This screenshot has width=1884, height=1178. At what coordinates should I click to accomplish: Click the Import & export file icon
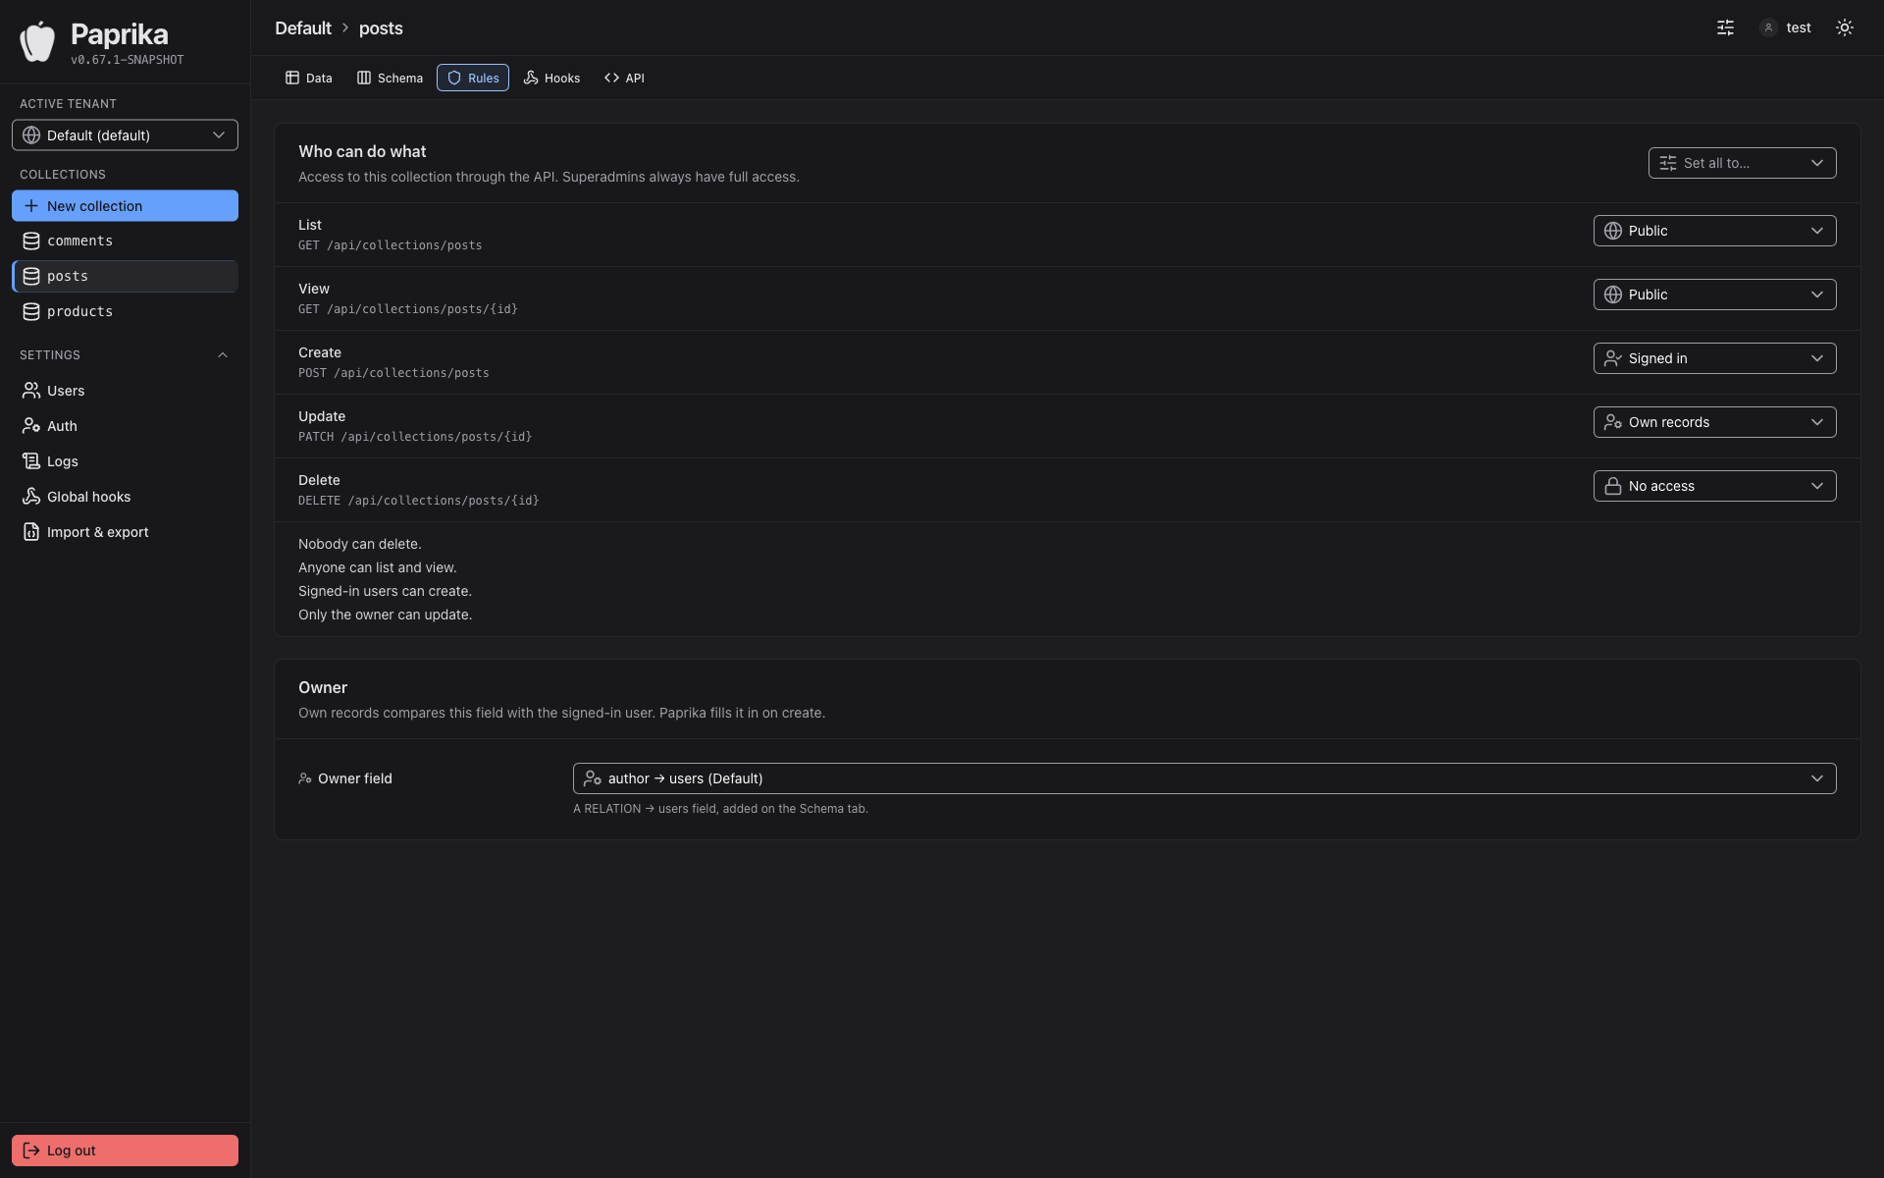click(x=31, y=532)
